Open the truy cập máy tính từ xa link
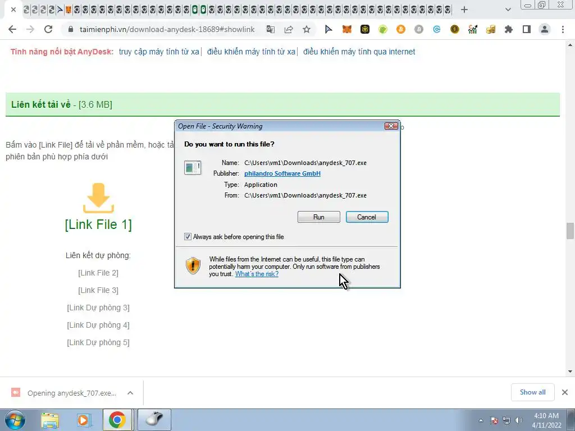The height and width of the screenshot is (431, 575). tap(159, 52)
